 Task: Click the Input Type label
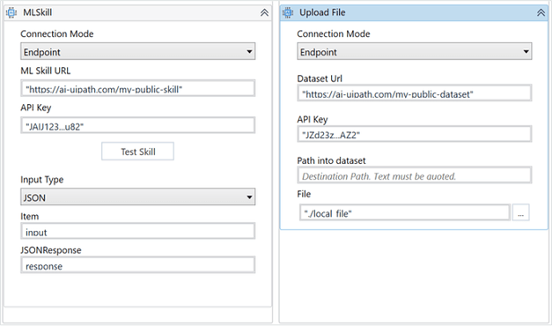click(x=42, y=180)
